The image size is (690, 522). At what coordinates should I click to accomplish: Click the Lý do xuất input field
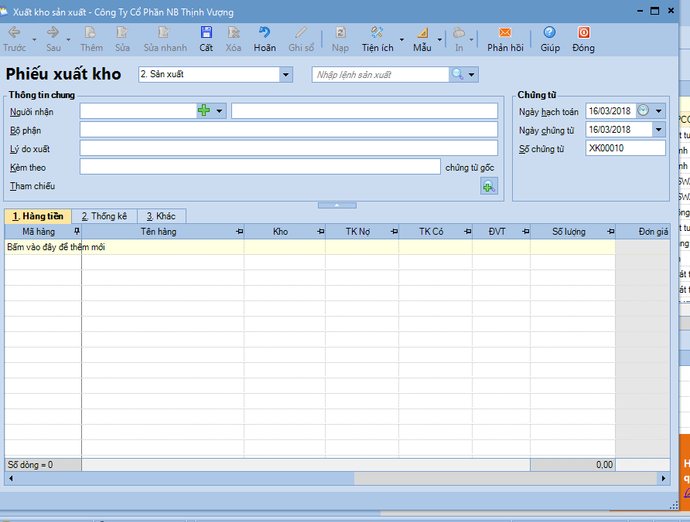click(289, 148)
